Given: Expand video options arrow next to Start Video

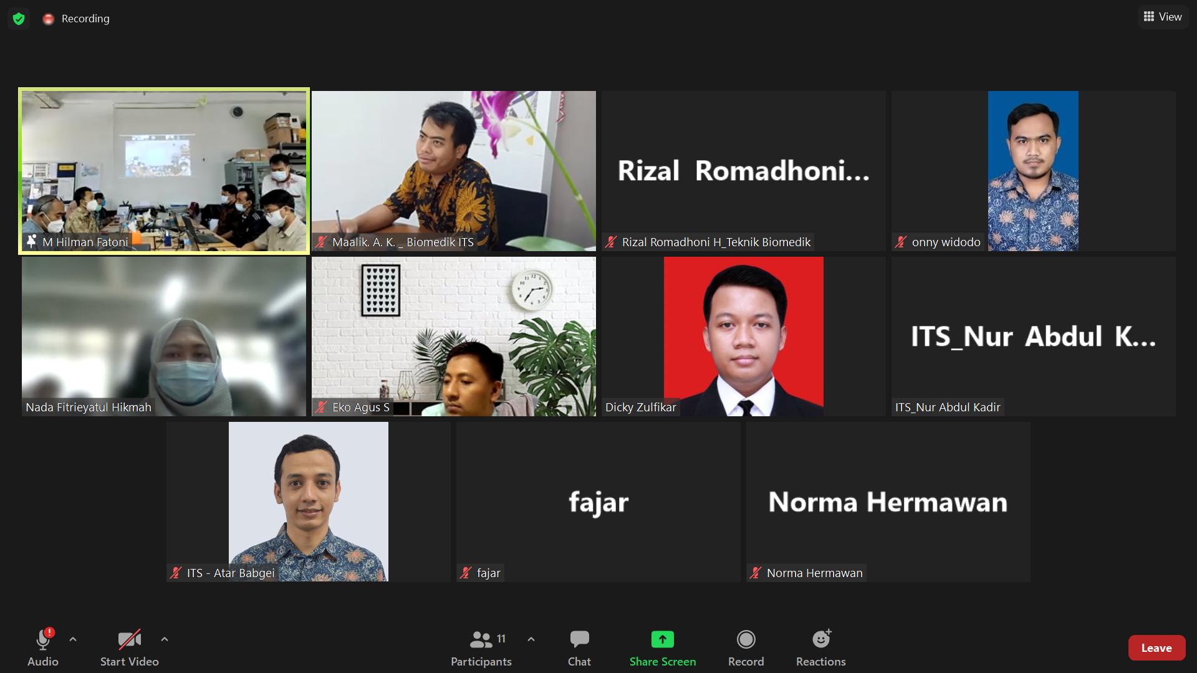Looking at the screenshot, I should (165, 639).
